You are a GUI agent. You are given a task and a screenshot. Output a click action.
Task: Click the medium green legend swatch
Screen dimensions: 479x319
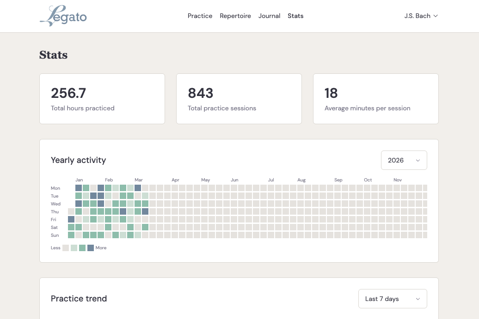pos(82,248)
